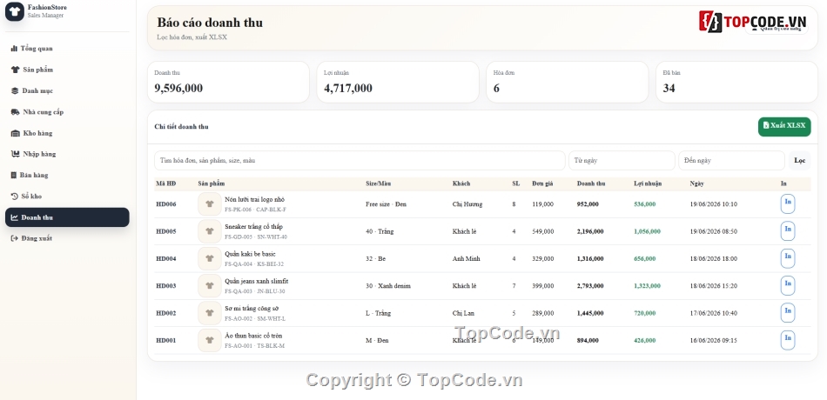
Task: Click product thumbnail for Áo thun basic cổ tròn
Action: click(x=210, y=341)
